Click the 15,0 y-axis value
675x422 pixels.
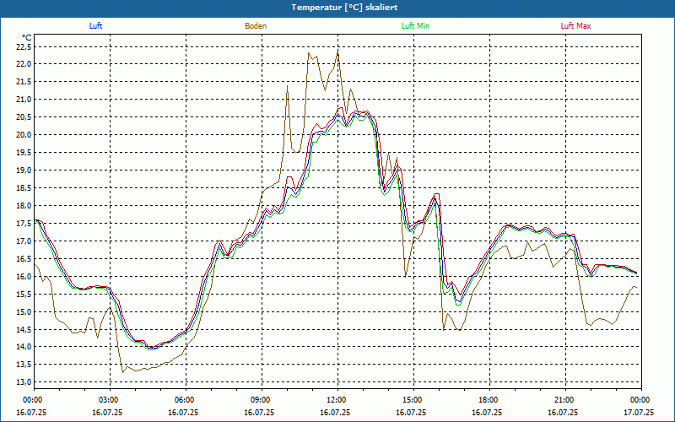click(x=24, y=311)
